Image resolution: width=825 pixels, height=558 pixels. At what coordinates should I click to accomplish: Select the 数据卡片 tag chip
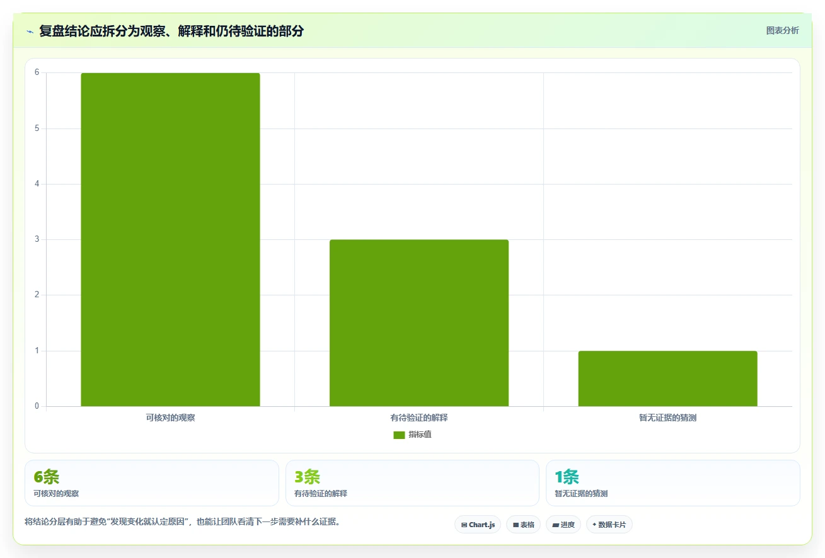coord(609,525)
